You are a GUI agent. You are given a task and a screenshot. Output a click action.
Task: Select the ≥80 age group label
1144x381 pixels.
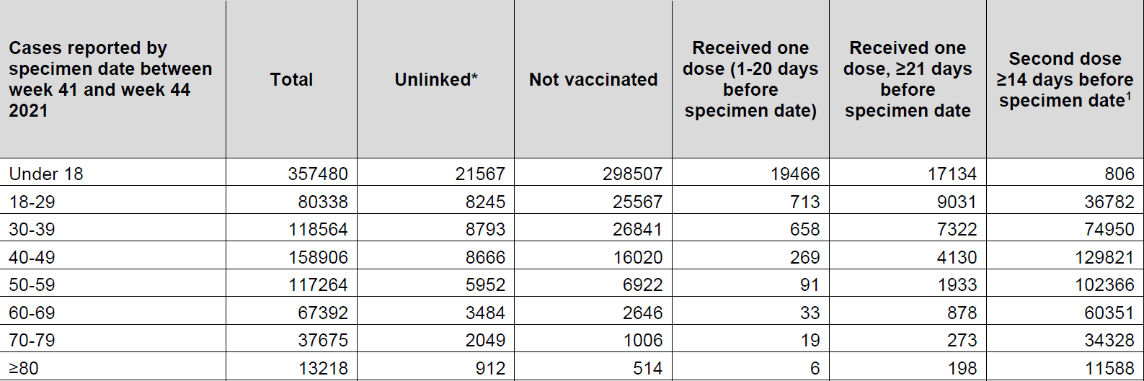pyautogui.click(x=24, y=368)
